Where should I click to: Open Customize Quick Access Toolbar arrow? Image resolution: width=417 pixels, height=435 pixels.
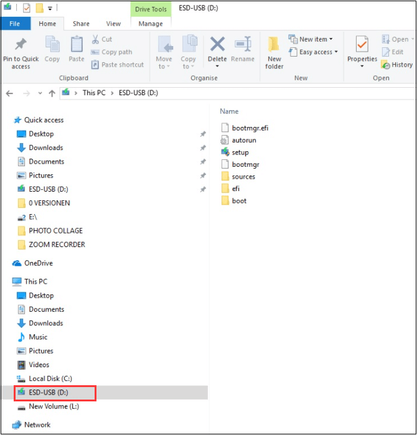pyautogui.click(x=50, y=9)
